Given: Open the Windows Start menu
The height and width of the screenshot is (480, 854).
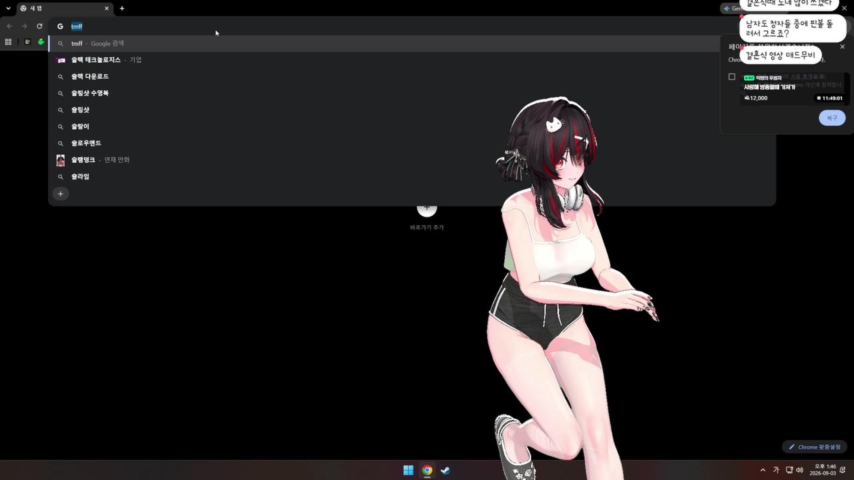Looking at the screenshot, I should [x=408, y=470].
